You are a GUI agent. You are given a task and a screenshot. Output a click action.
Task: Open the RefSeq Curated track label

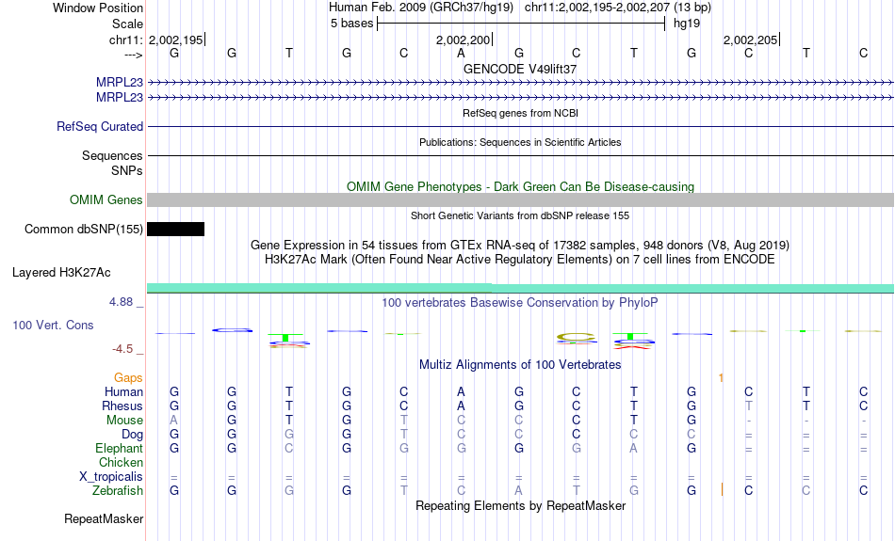(x=100, y=127)
